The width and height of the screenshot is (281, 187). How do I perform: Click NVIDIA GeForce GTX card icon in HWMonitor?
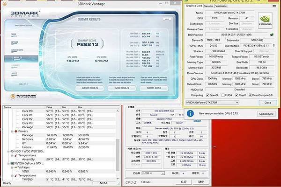pyautogui.click(x=12, y=163)
